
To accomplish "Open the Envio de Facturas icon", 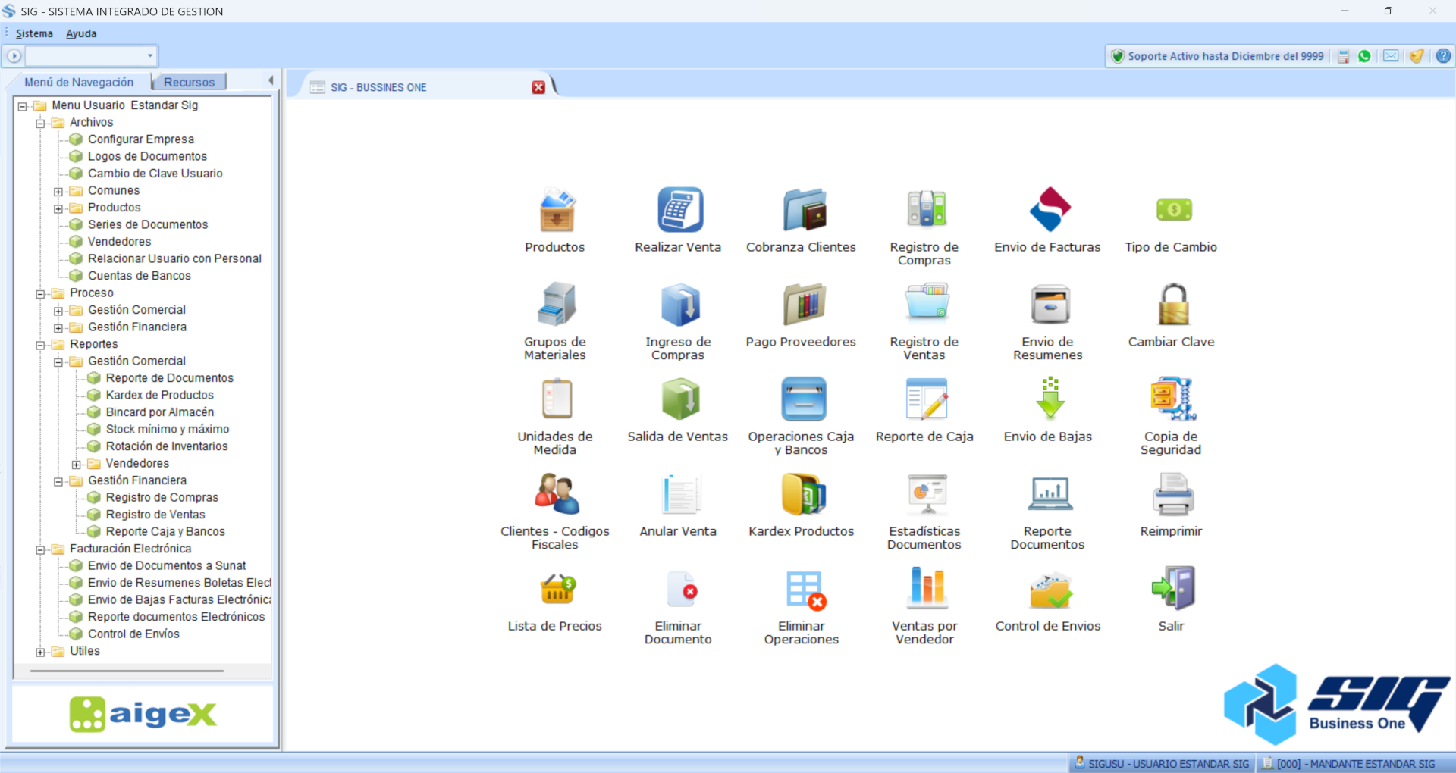I will tap(1050, 210).
